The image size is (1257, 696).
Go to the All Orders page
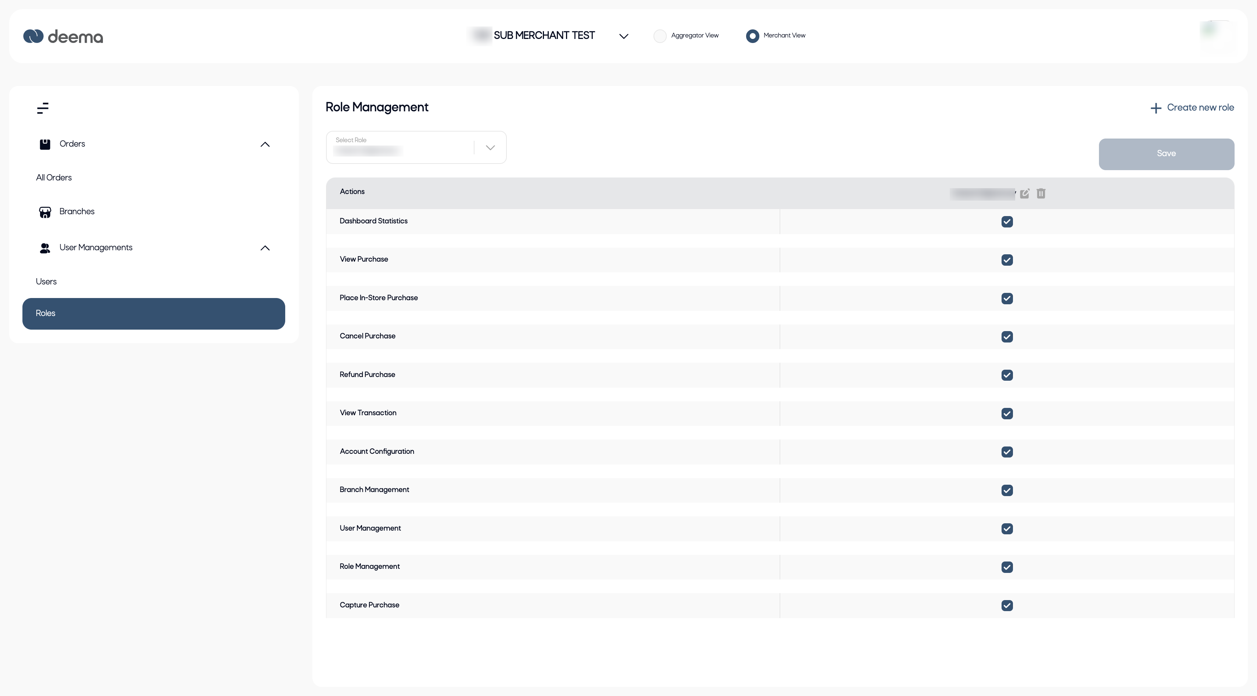click(54, 177)
